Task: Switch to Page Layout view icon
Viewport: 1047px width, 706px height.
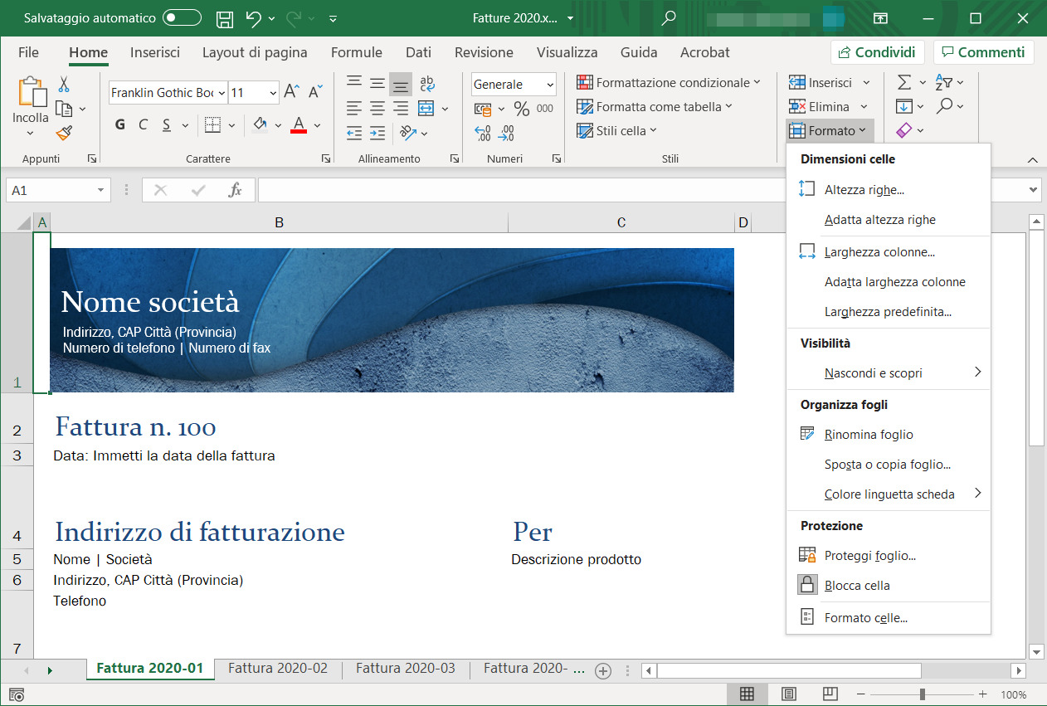Action: coord(789,694)
